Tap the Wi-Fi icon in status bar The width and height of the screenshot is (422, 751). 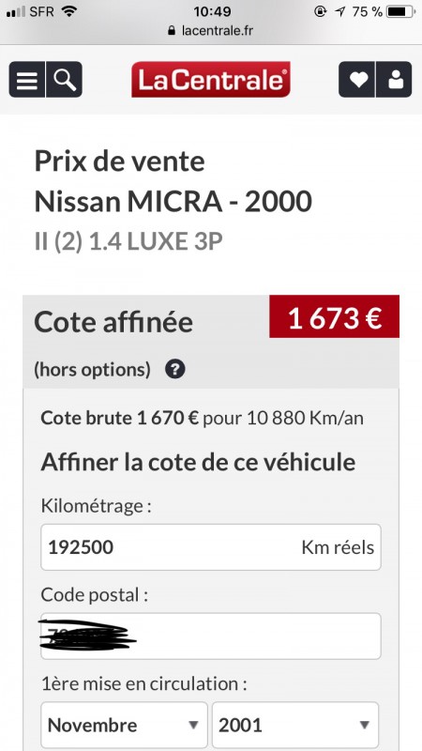69,11
